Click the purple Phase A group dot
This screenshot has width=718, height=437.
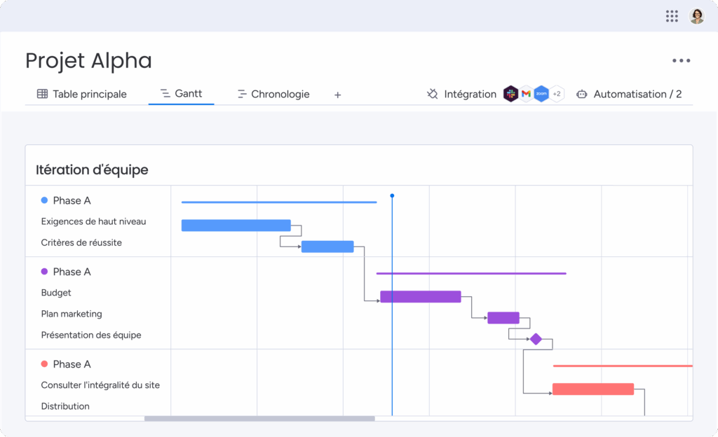click(x=44, y=272)
